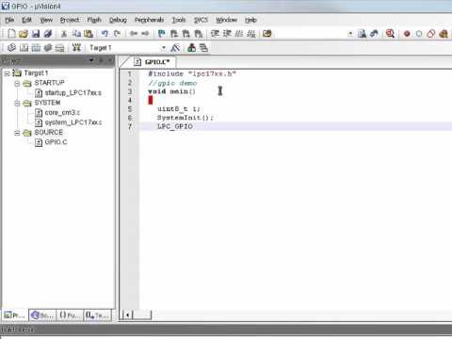Switch to the Project tab at panel bottom
This screenshot has height=339, width=452.
tap(15, 315)
